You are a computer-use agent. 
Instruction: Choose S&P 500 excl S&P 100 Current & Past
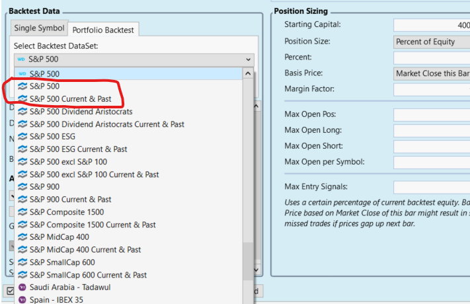coord(128,174)
